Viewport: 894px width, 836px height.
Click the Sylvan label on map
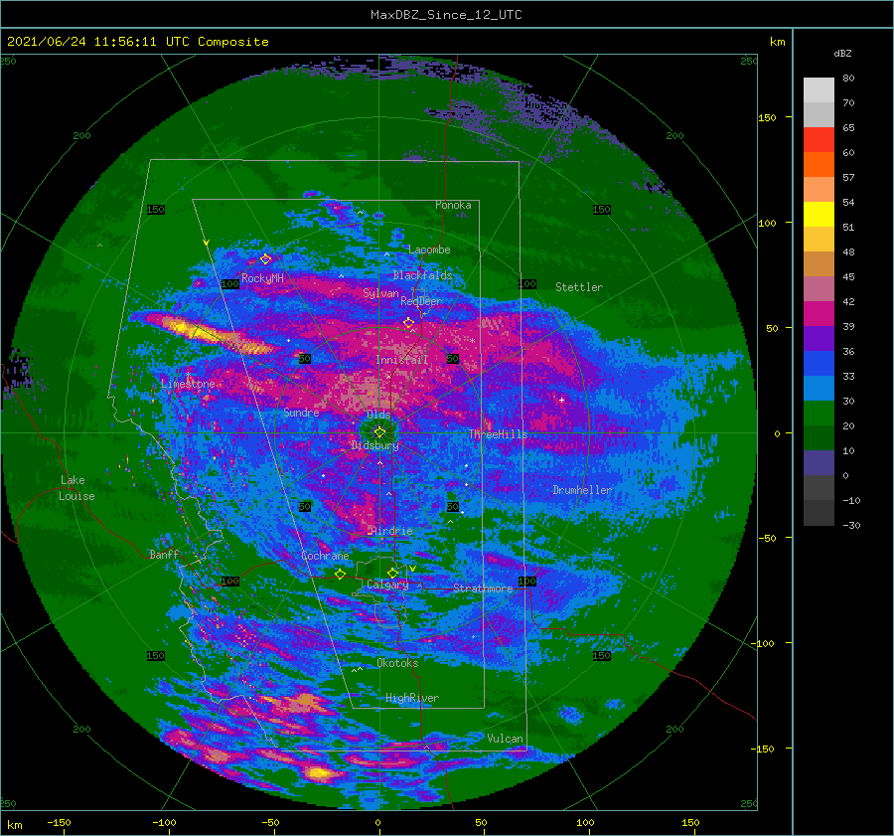point(380,293)
